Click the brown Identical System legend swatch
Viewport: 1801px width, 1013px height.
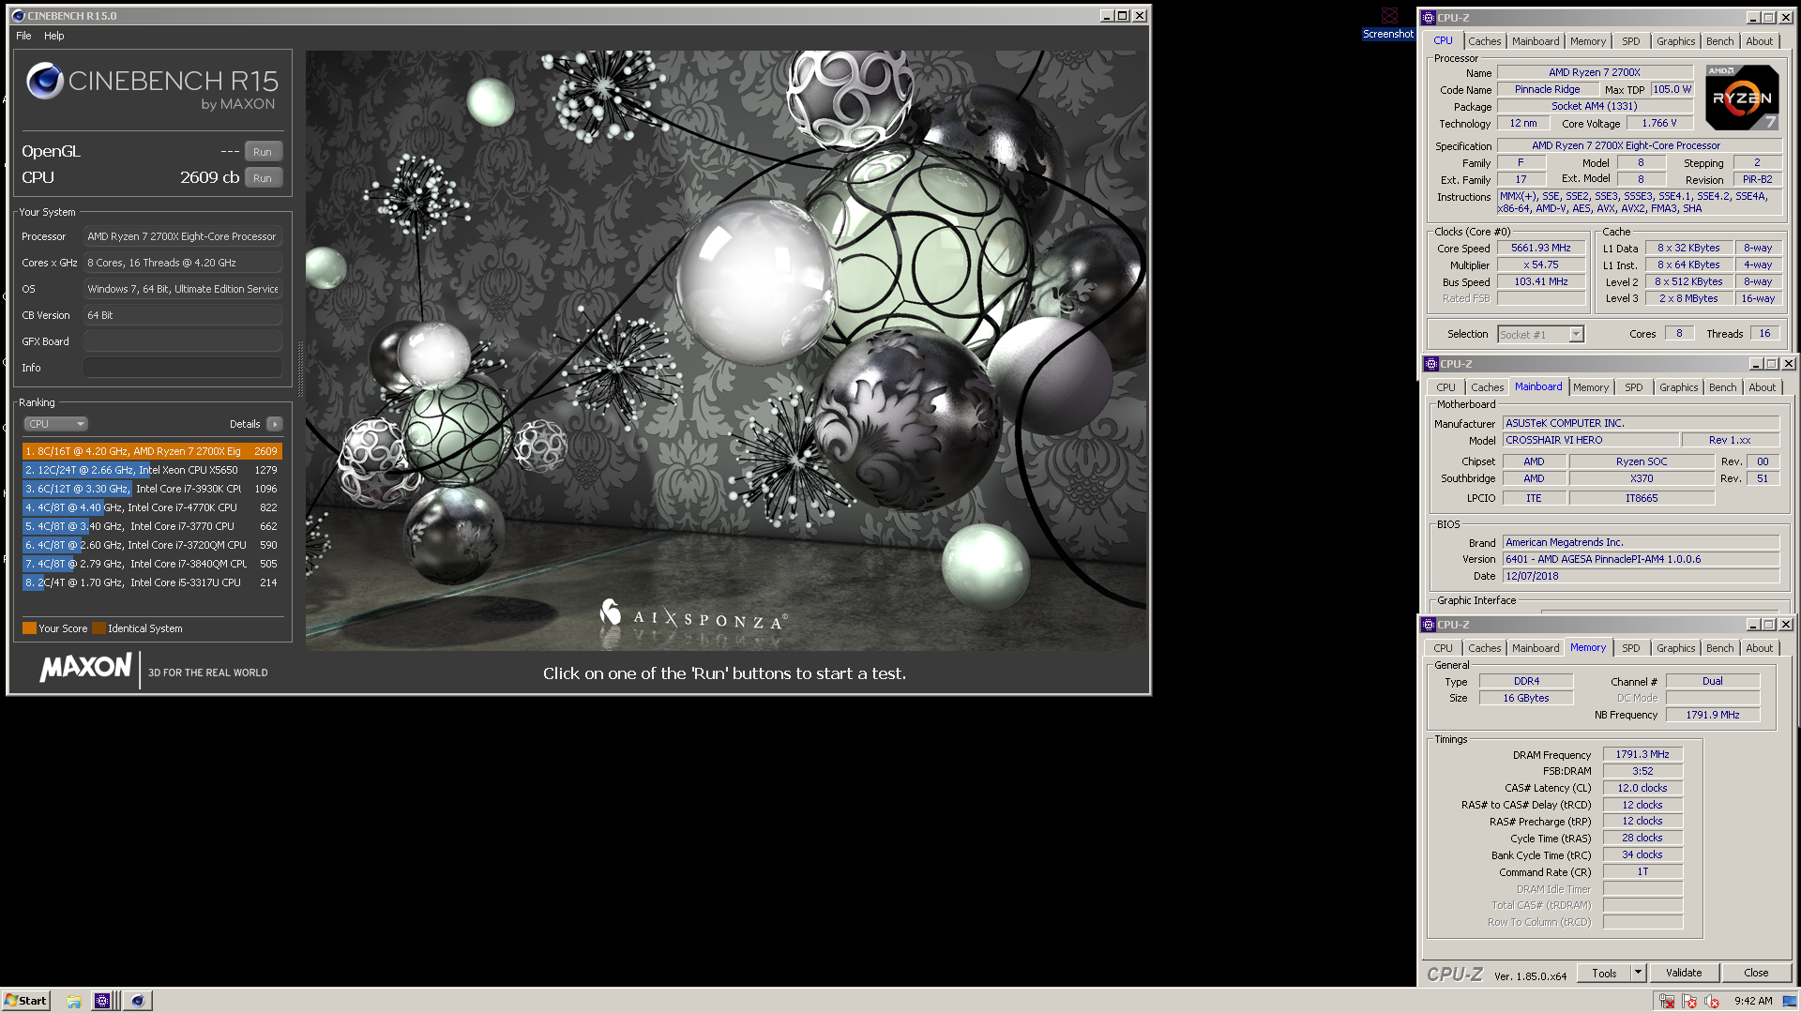click(98, 628)
